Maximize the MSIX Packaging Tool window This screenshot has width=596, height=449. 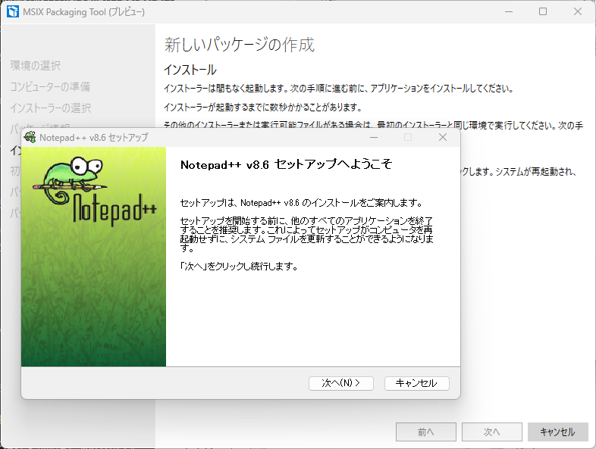coord(543,12)
